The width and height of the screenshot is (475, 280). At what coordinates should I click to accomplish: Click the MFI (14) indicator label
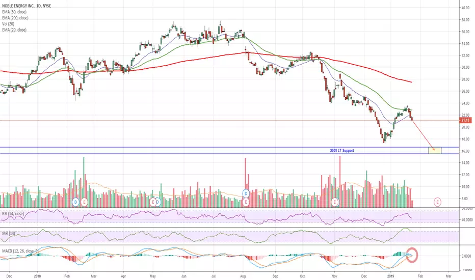click(x=9, y=233)
